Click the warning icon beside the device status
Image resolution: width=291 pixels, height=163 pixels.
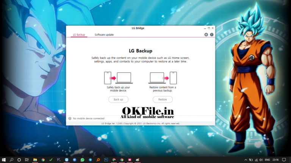(x=70, y=118)
